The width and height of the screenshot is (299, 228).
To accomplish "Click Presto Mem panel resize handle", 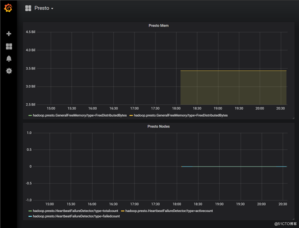I will pos(293,118).
